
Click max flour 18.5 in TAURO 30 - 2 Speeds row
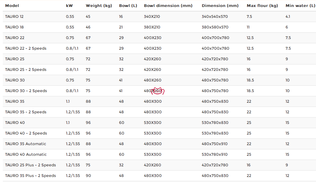point(250,91)
